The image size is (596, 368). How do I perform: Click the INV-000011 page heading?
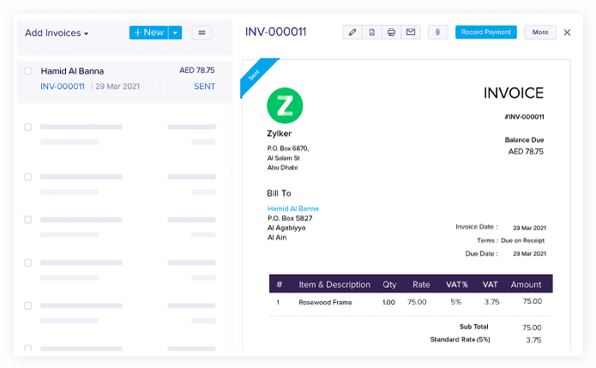pyautogui.click(x=275, y=32)
